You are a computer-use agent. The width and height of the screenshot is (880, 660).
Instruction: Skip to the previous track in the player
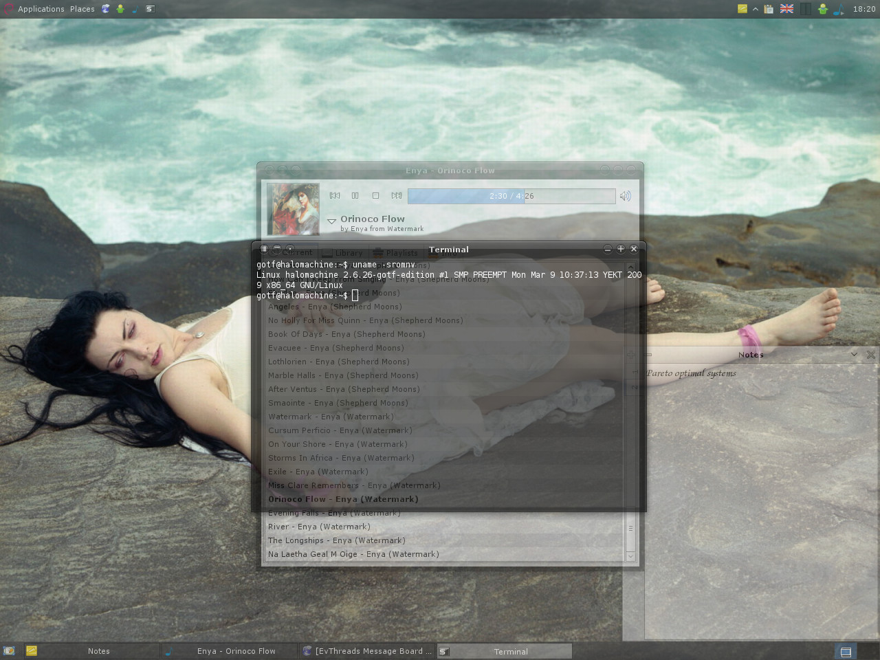point(335,196)
